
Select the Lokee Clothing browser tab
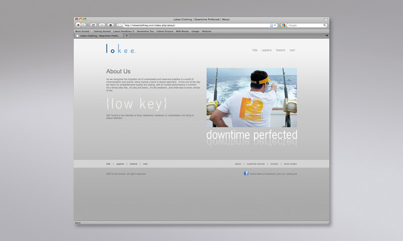pyautogui.click(x=98, y=36)
